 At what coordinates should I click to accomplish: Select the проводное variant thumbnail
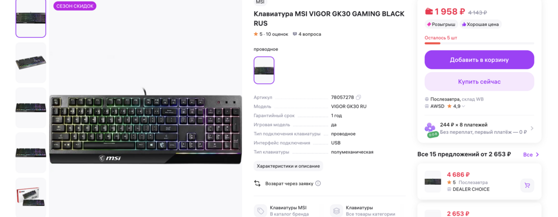pos(264,70)
